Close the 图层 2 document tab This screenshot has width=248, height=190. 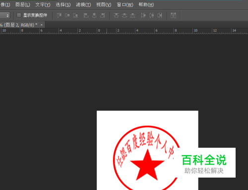coord(42,25)
